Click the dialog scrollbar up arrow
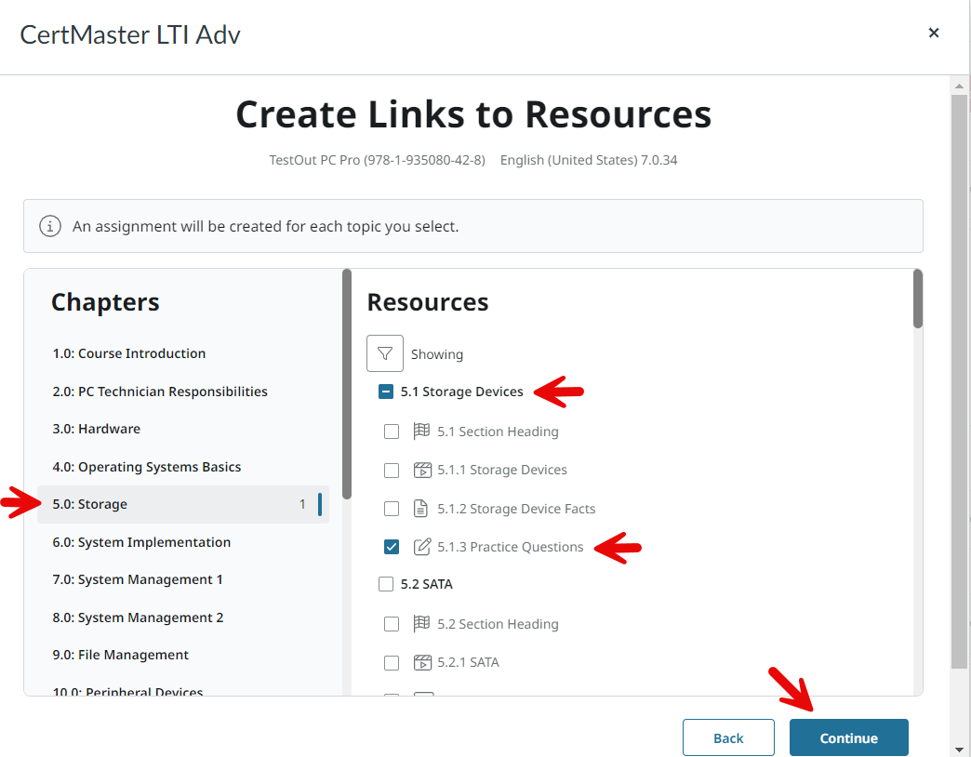 (959, 86)
